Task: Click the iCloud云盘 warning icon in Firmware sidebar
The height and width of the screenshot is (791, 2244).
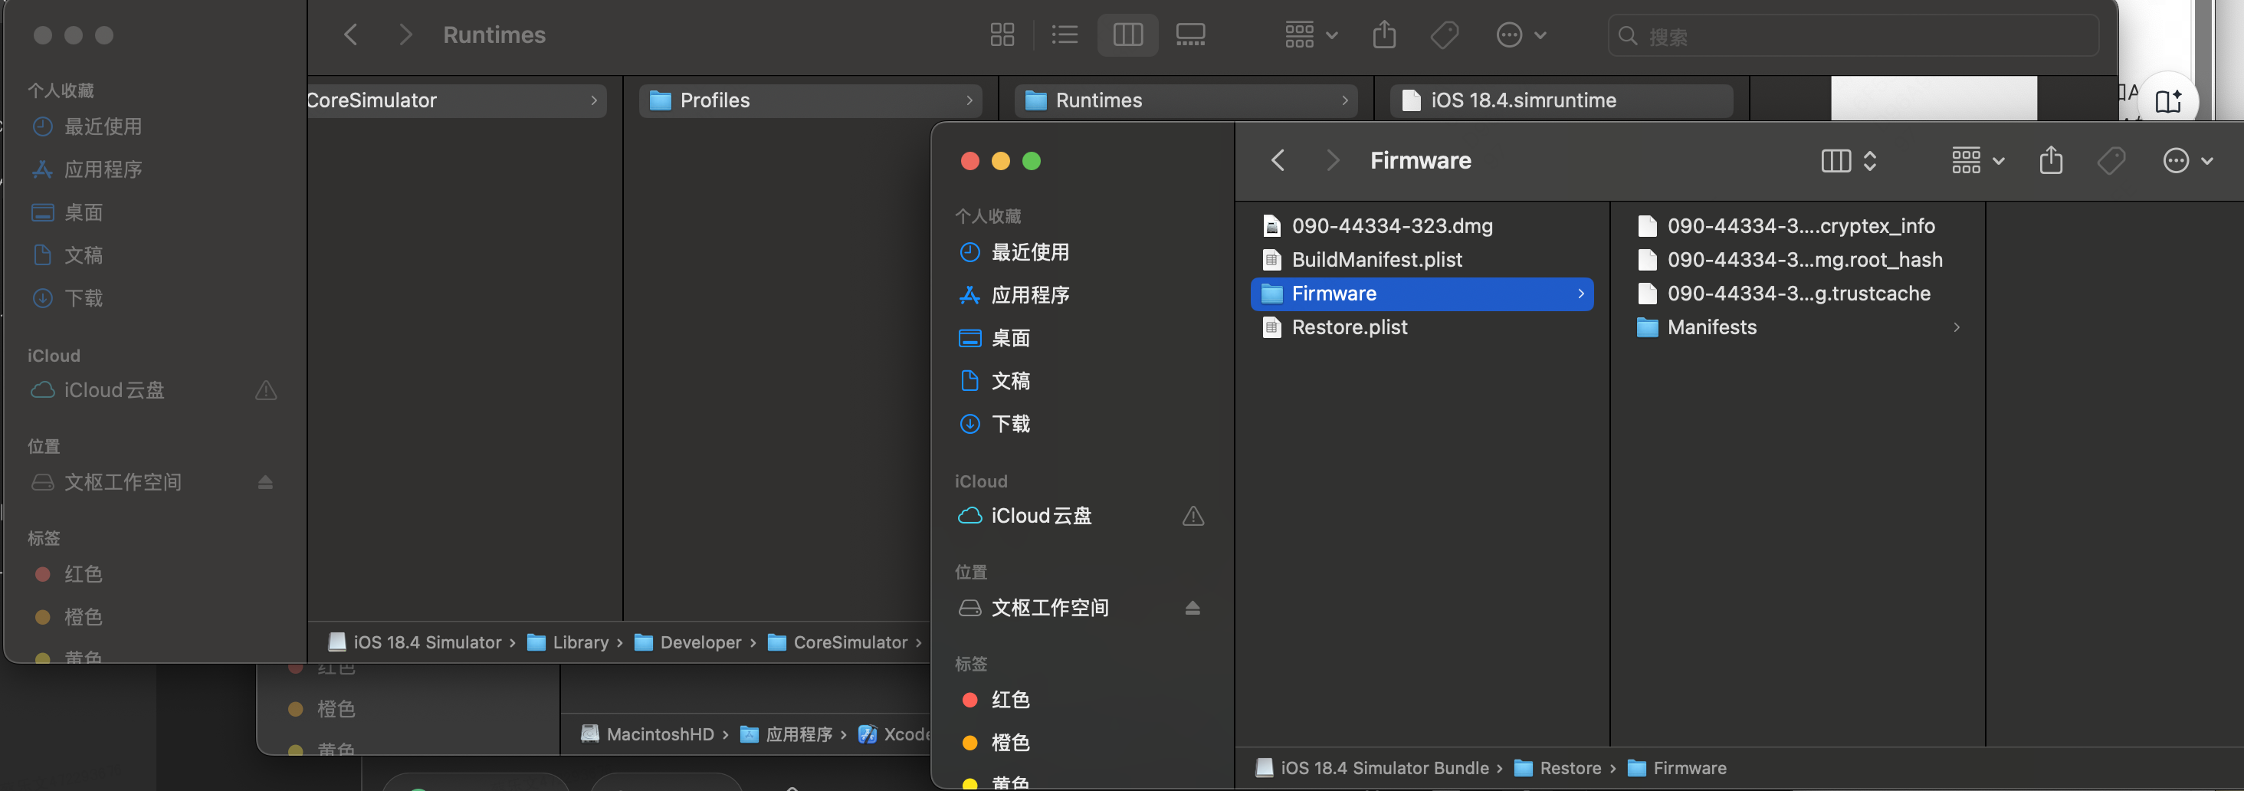Action: coord(1193,517)
